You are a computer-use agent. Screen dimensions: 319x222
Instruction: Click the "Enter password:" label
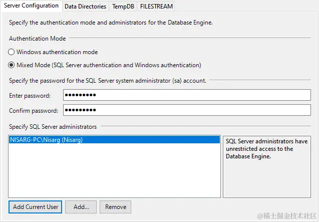coord(30,96)
